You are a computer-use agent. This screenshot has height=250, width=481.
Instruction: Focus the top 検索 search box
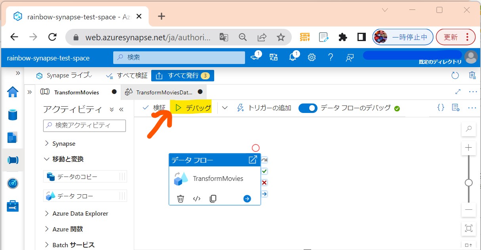pos(179,57)
